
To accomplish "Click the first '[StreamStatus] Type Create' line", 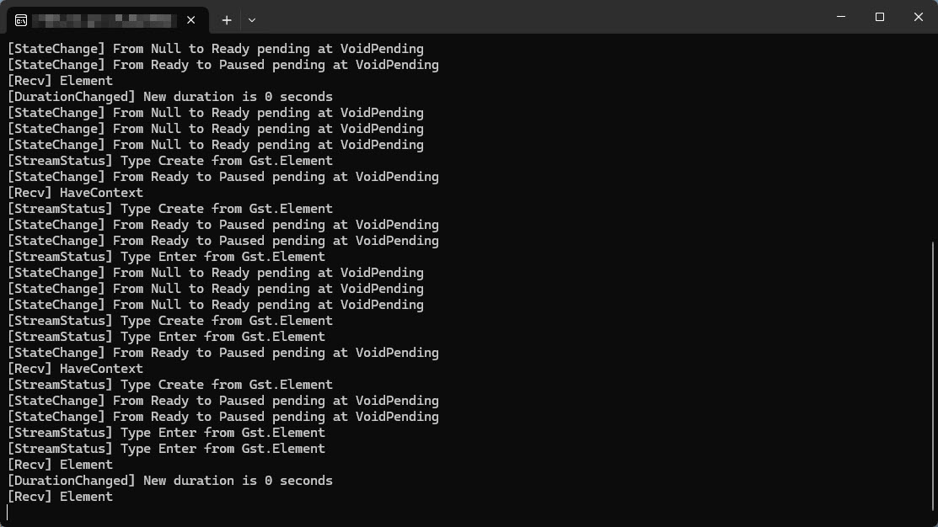I will [x=169, y=161].
